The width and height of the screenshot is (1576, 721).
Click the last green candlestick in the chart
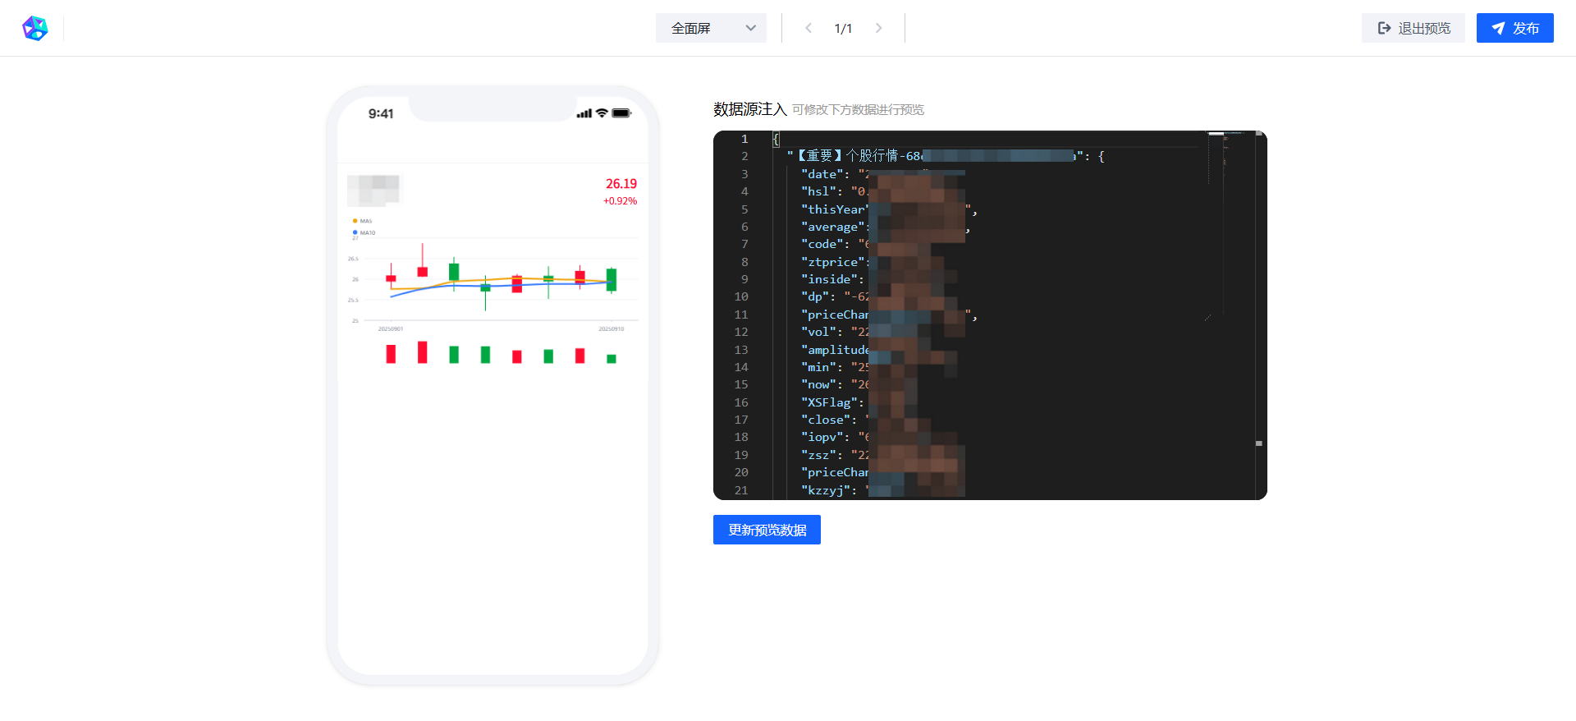(612, 279)
